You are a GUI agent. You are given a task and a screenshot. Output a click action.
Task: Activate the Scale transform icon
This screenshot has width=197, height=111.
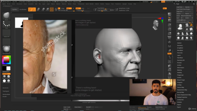(x=43, y=10)
